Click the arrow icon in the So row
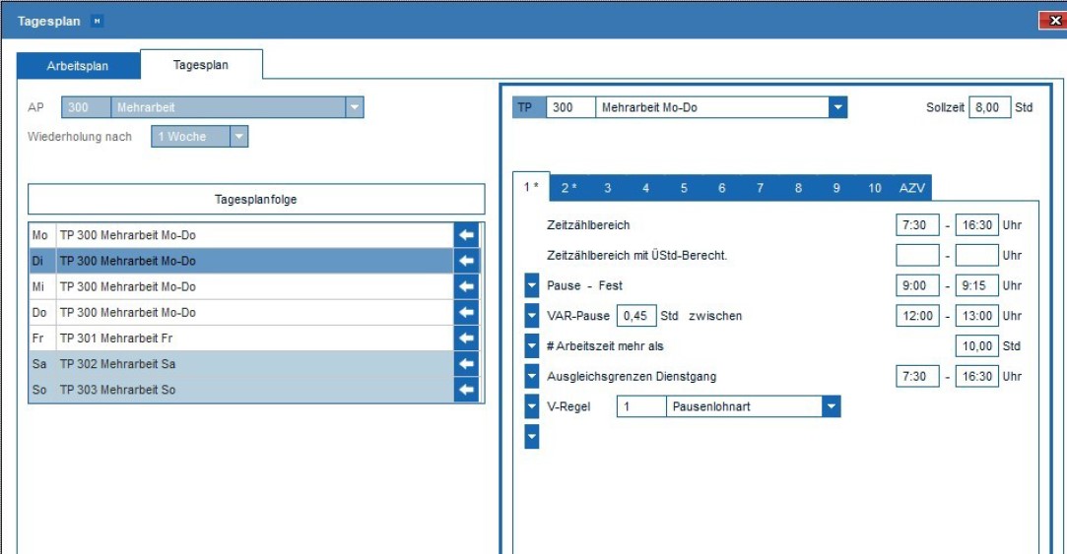The image size is (1067, 554). click(467, 390)
